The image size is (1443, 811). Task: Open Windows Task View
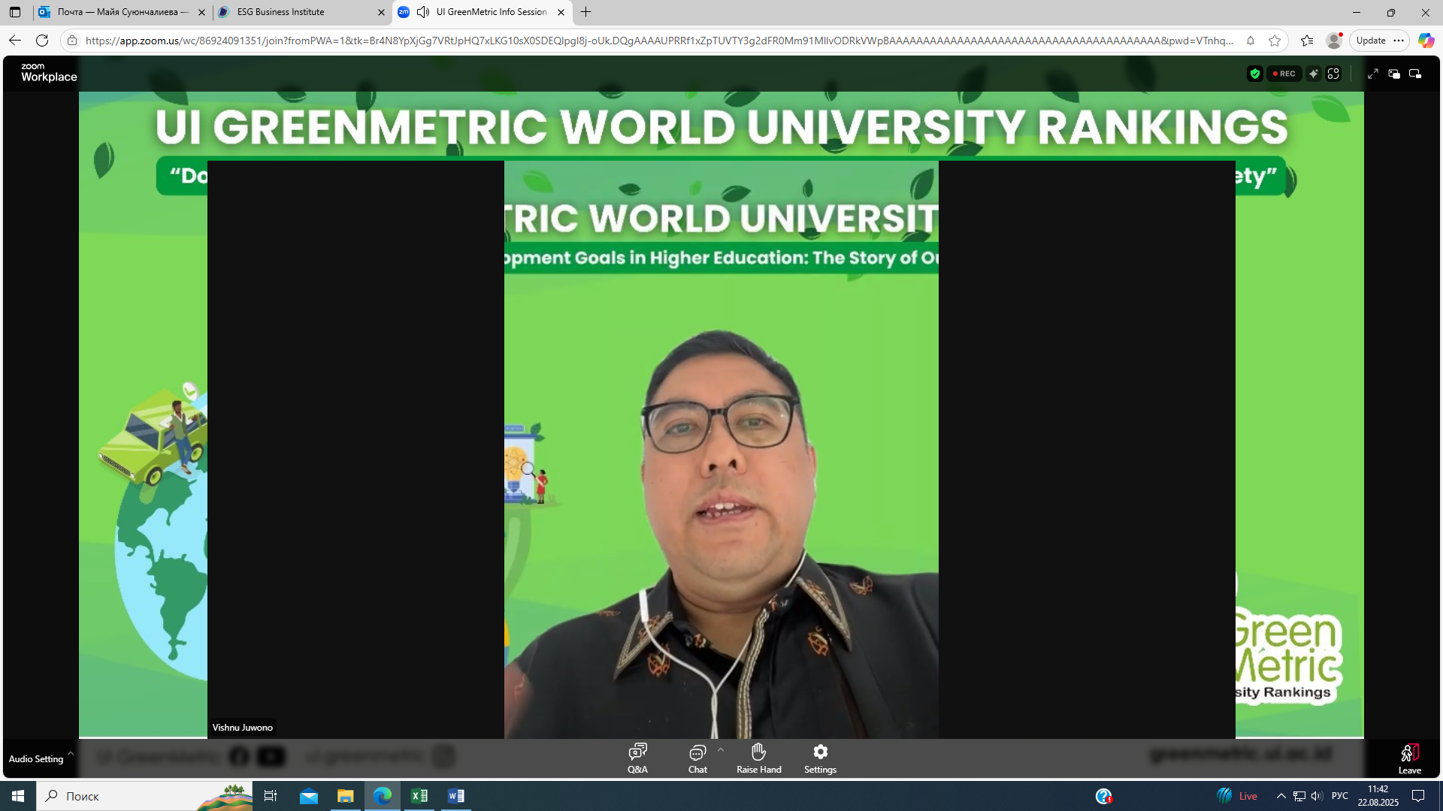tap(271, 796)
